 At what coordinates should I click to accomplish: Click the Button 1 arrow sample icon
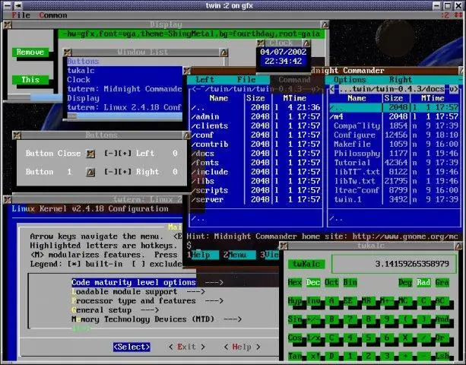[x=90, y=172]
